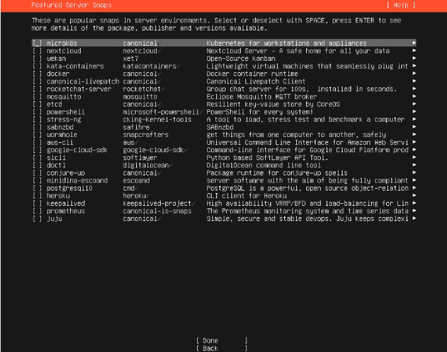Click verified checkmark beside digitalocean publisher
447x352 pixels.
(x=171, y=165)
